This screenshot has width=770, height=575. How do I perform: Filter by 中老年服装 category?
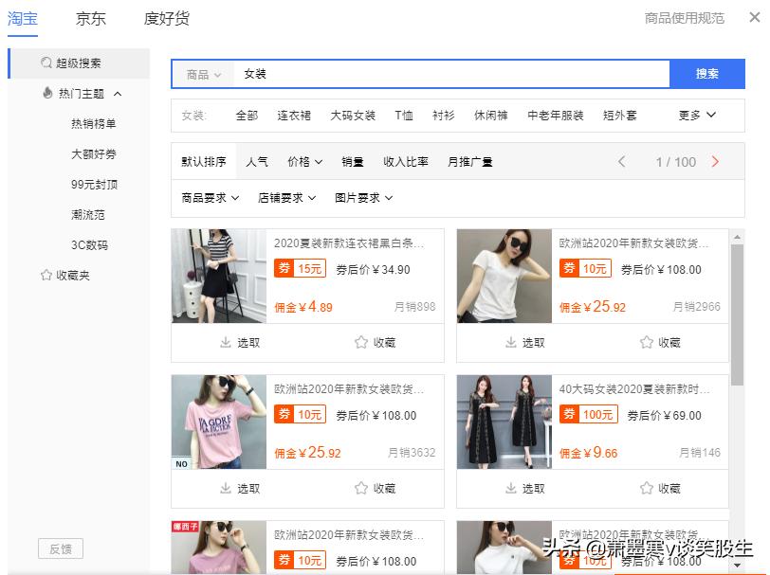[x=556, y=116]
